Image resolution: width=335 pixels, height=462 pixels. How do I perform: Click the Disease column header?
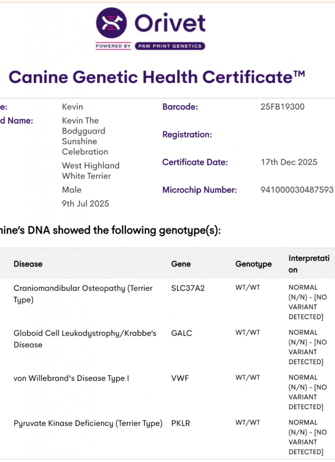[28, 264]
